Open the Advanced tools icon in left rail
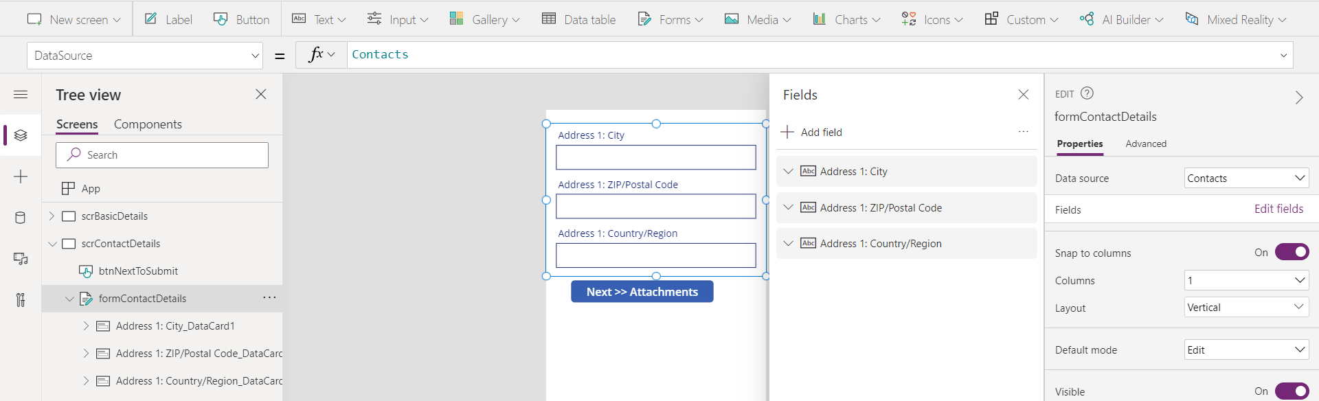Viewport: 1319px width, 401px height. click(x=21, y=300)
